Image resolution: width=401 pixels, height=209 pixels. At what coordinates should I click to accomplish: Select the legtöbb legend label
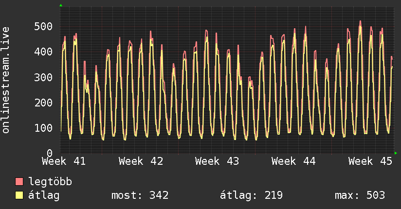(50, 182)
